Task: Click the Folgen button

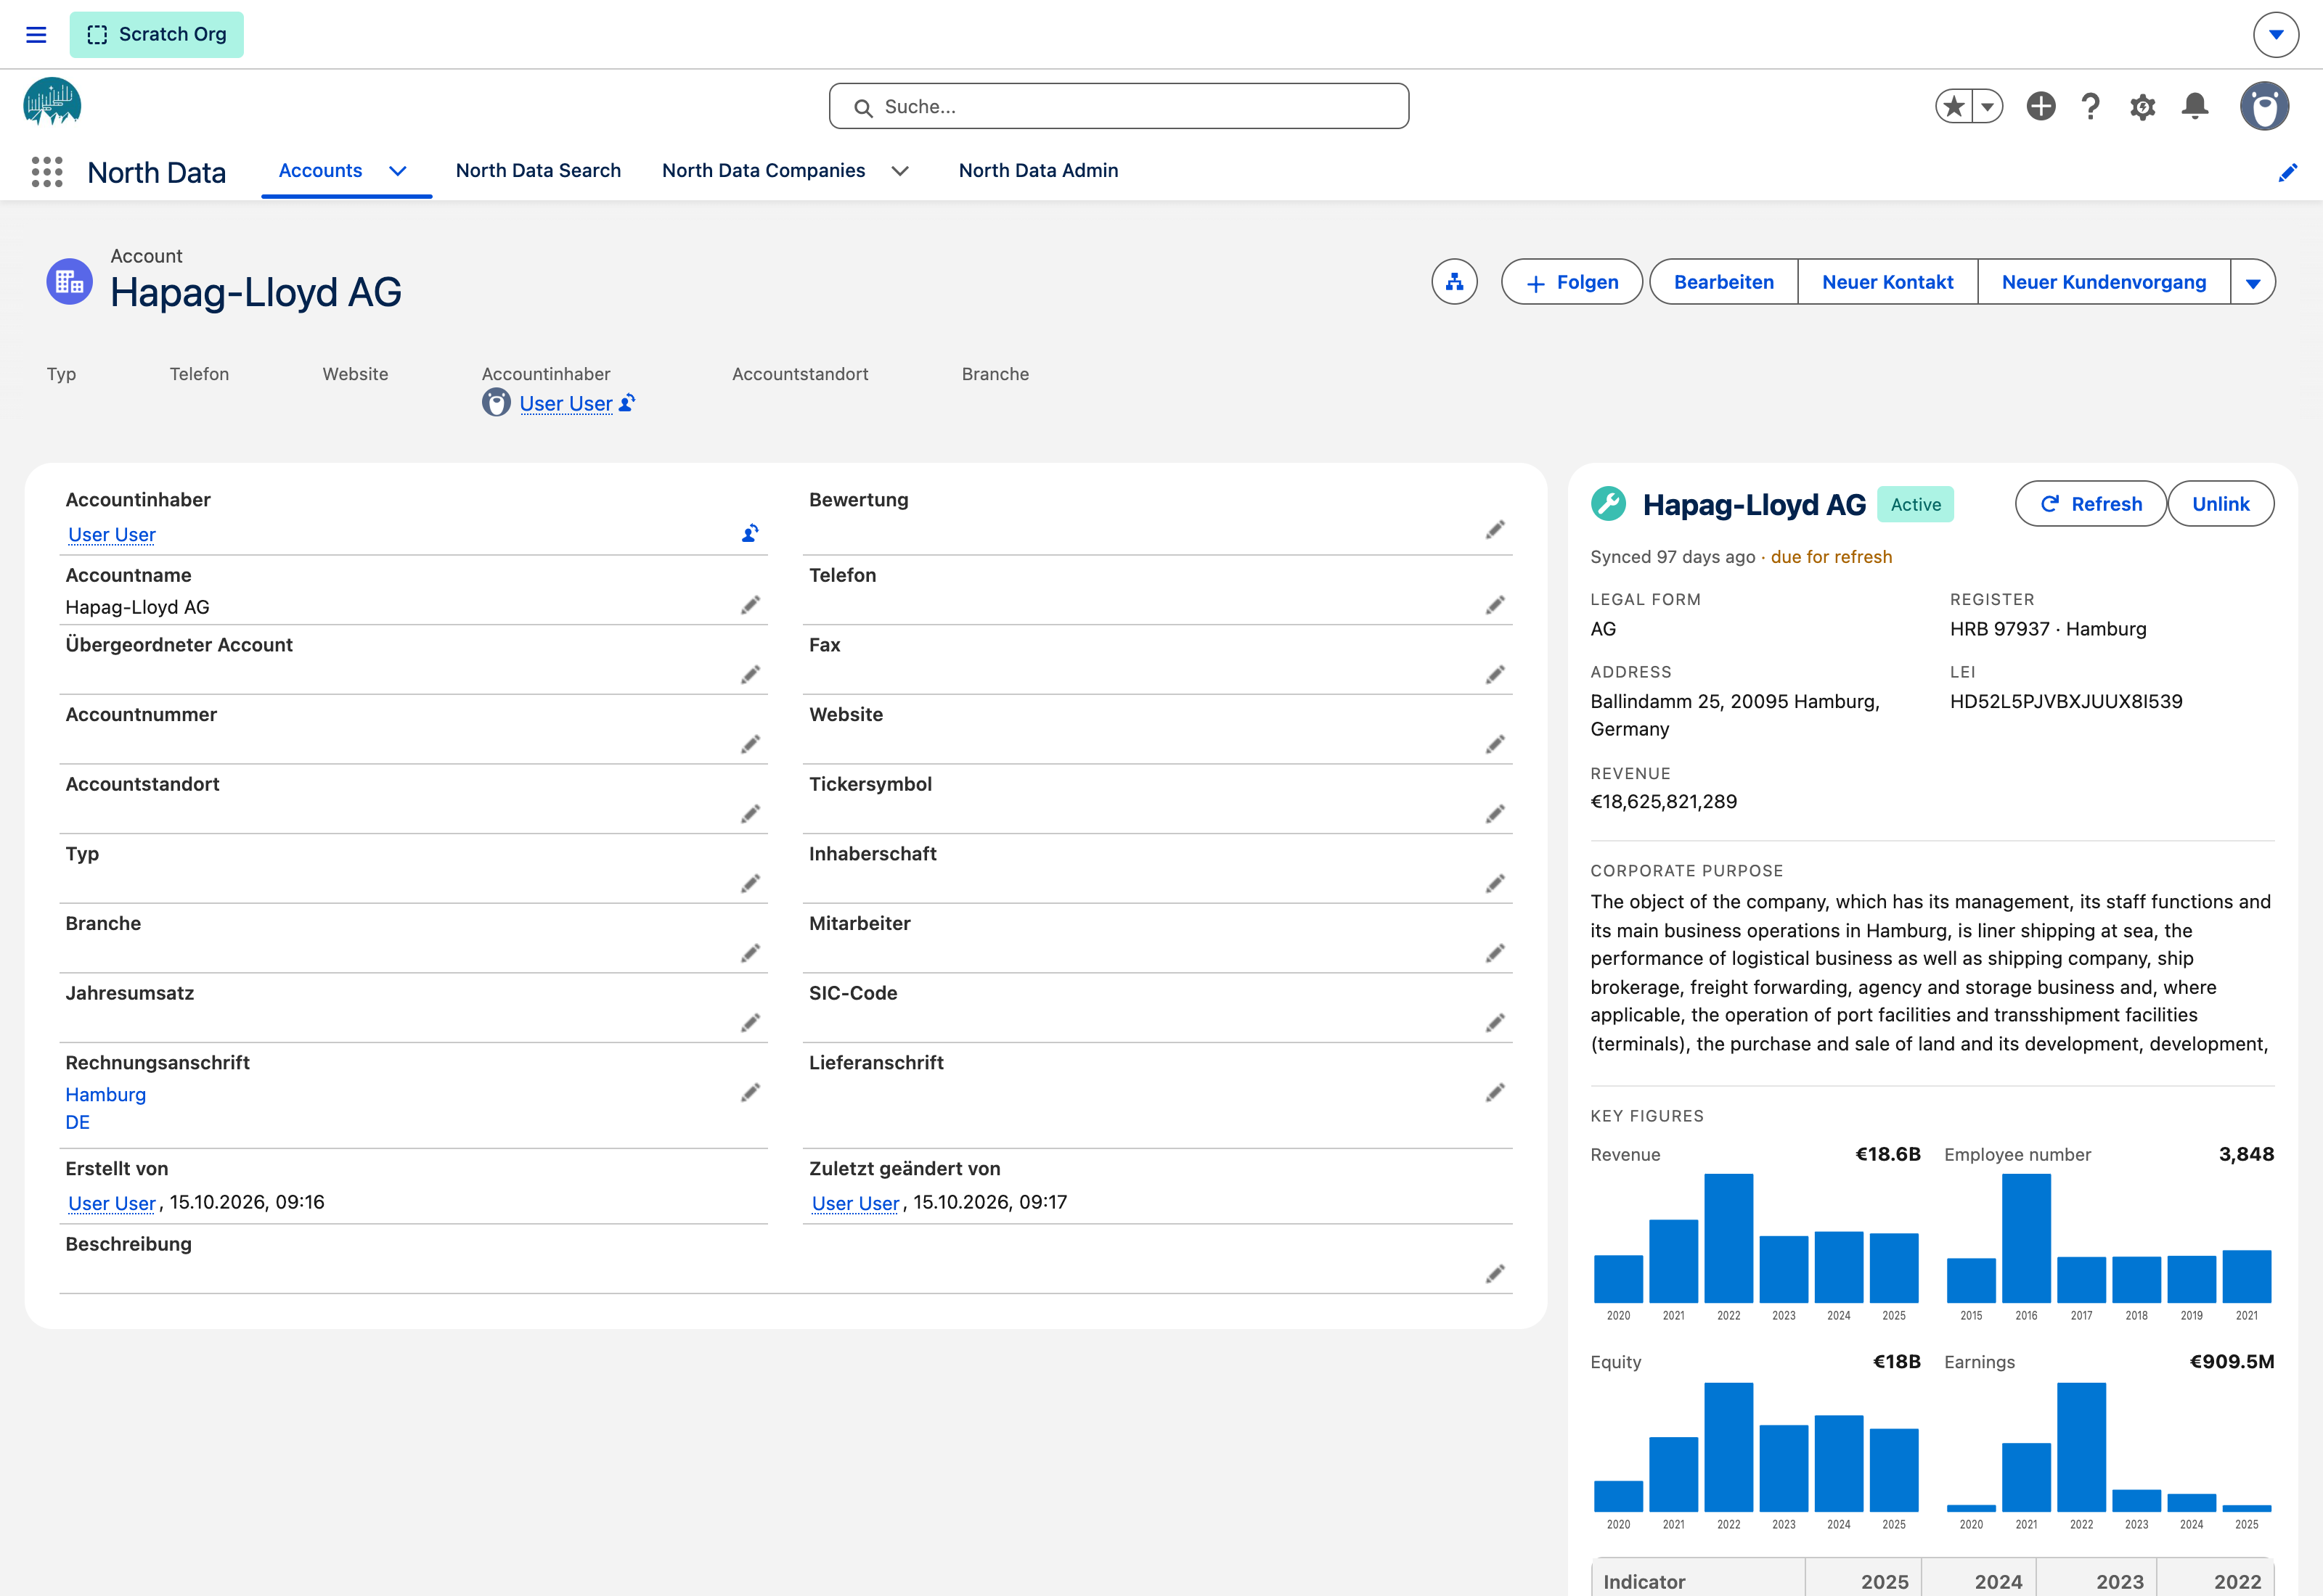Action: click(x=1572, y=282)
